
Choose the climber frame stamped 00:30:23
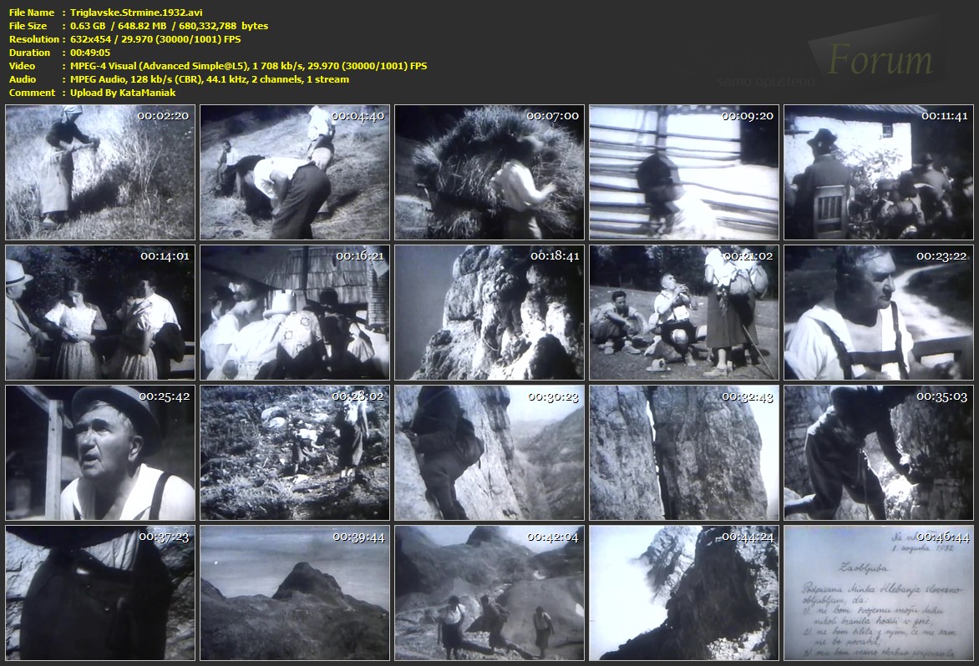coord(489,452)
